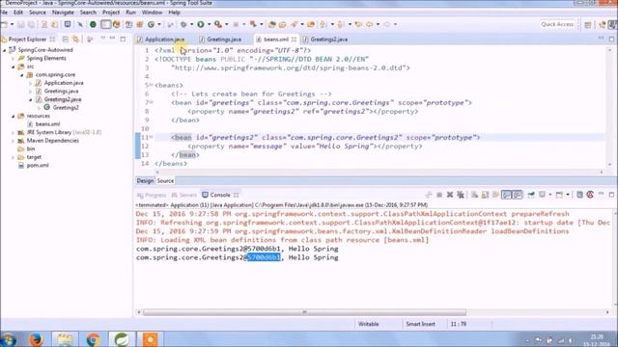Collapse the Greetings2.java tree node
Screen dimensions: 618x347
coord(31,99)
